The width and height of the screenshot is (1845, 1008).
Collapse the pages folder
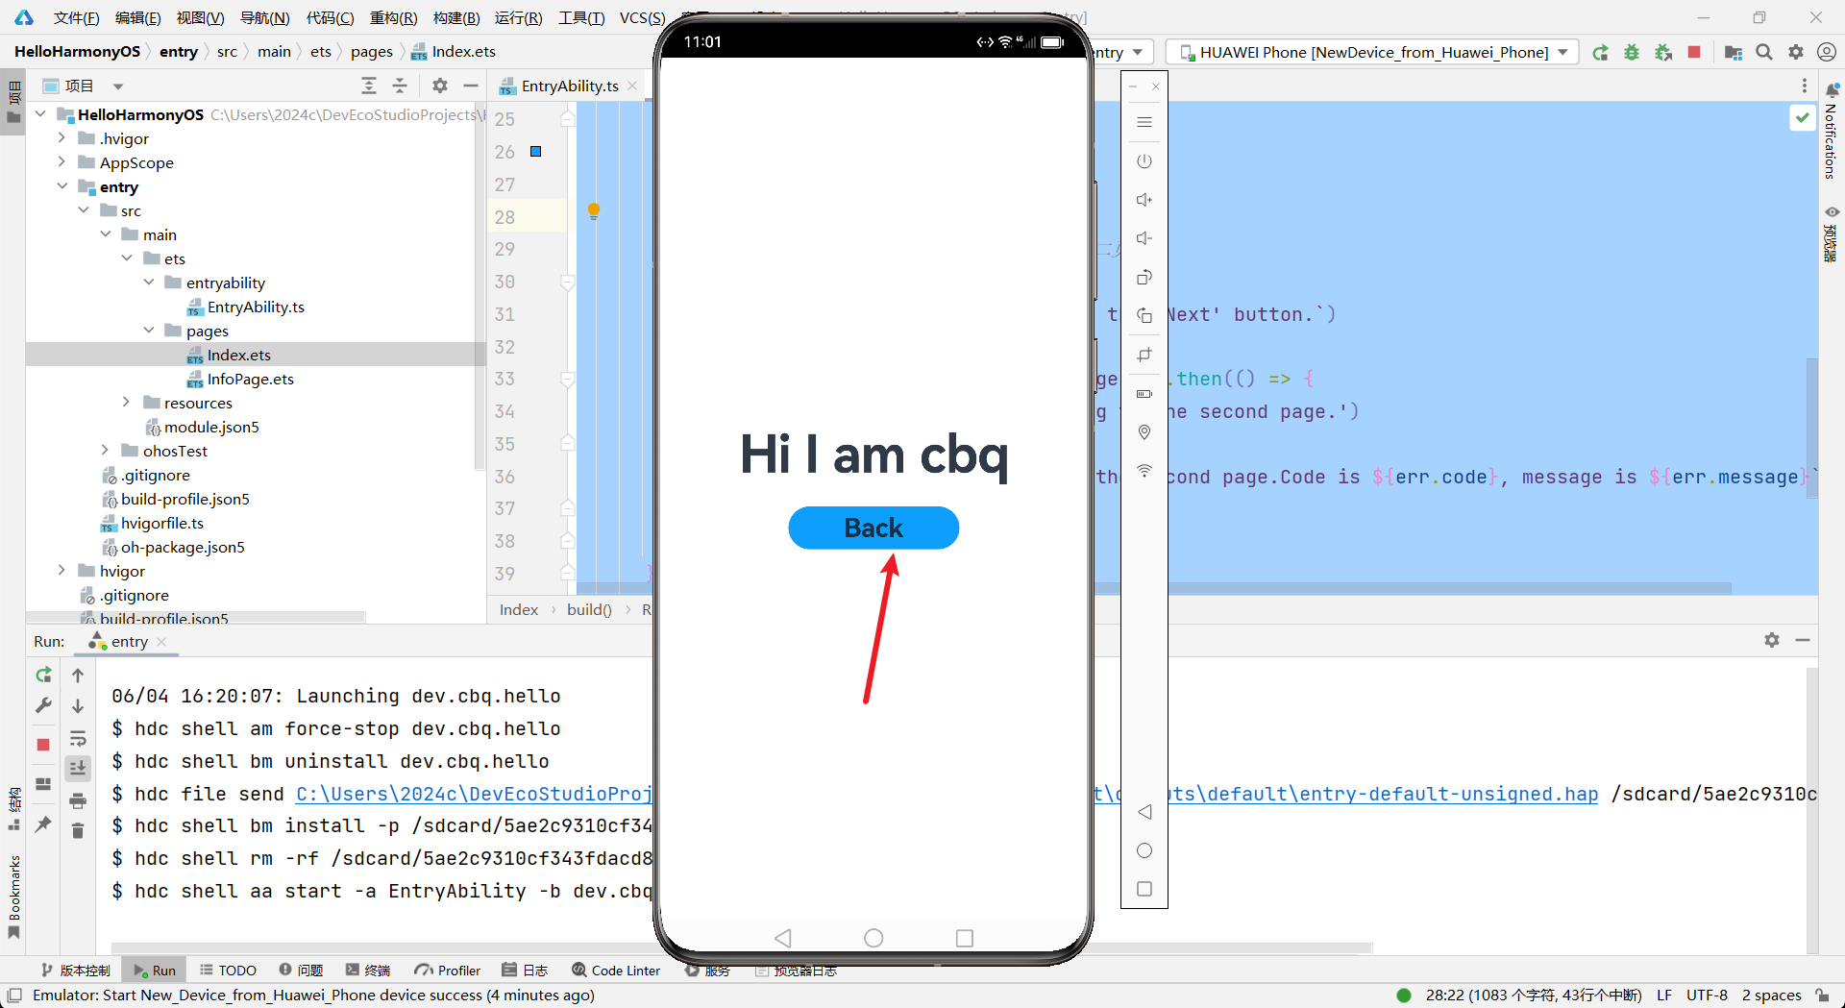[149, 331]
